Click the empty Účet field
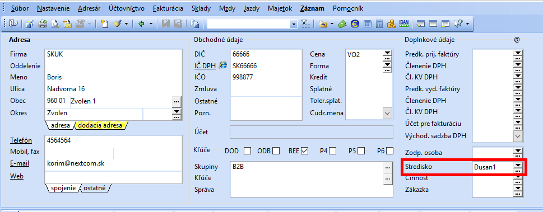The image size is (543, 212). (312, 132)
